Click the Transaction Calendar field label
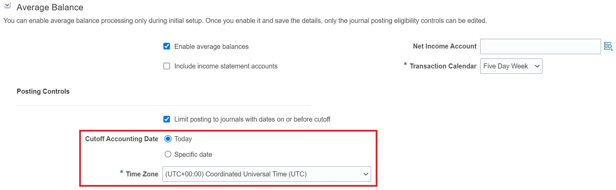616x190 pixels. tap(443, 66)
